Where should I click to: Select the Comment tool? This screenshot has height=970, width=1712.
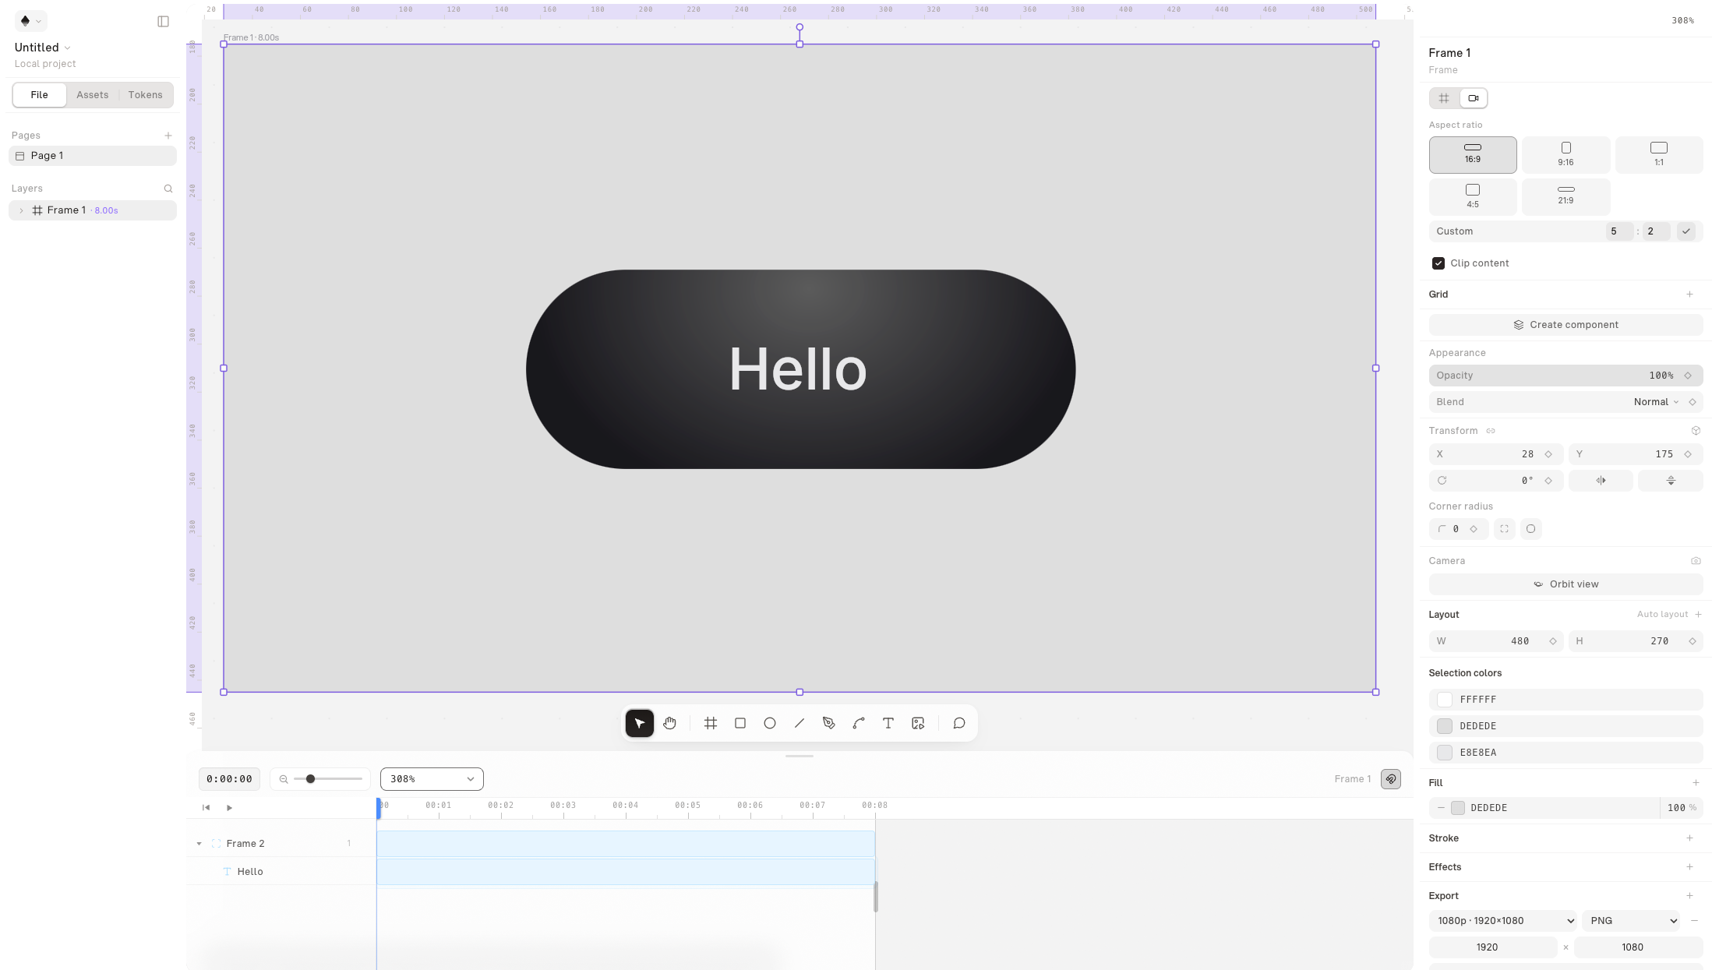pos(959,723)
